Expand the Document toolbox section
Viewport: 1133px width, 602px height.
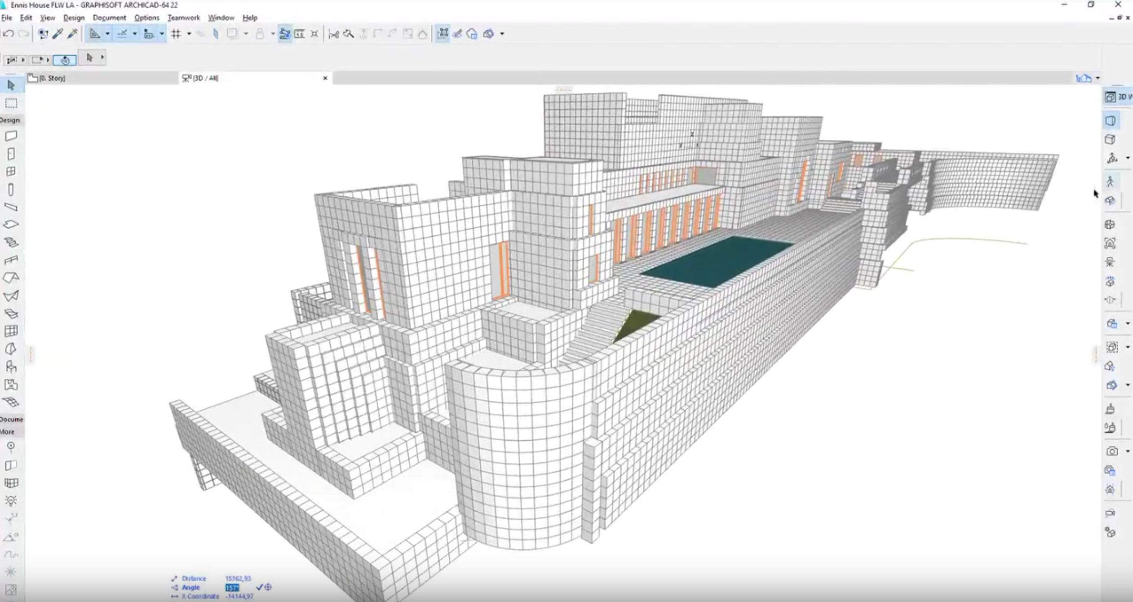coord(12,419)
